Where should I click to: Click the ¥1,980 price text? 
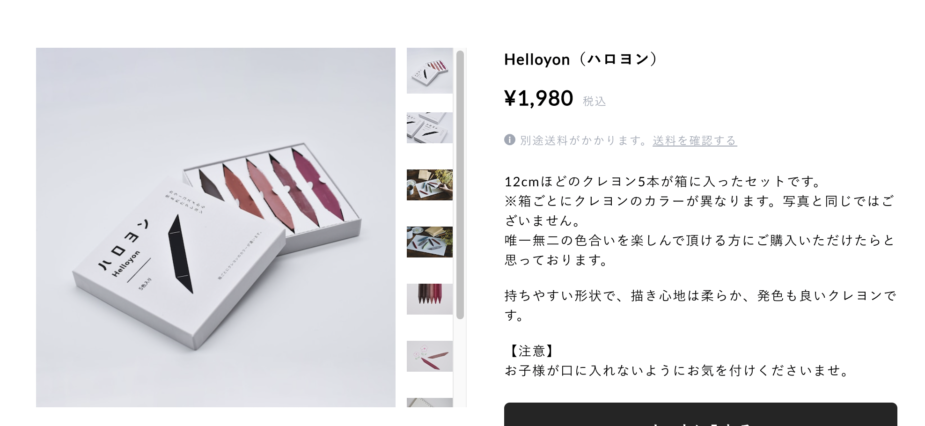pos(539,98)
